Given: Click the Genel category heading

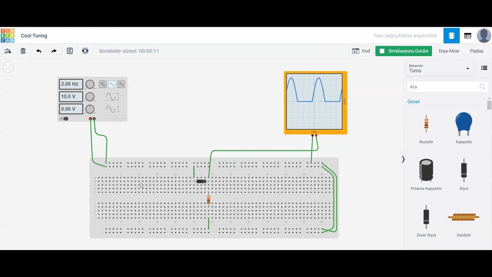Looking at the screenshot, I should click(414, 102).
